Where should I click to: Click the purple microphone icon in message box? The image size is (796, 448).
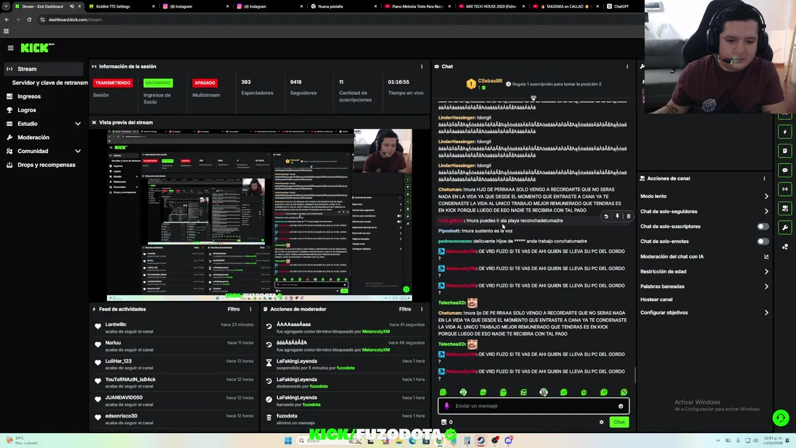(447, 406)
